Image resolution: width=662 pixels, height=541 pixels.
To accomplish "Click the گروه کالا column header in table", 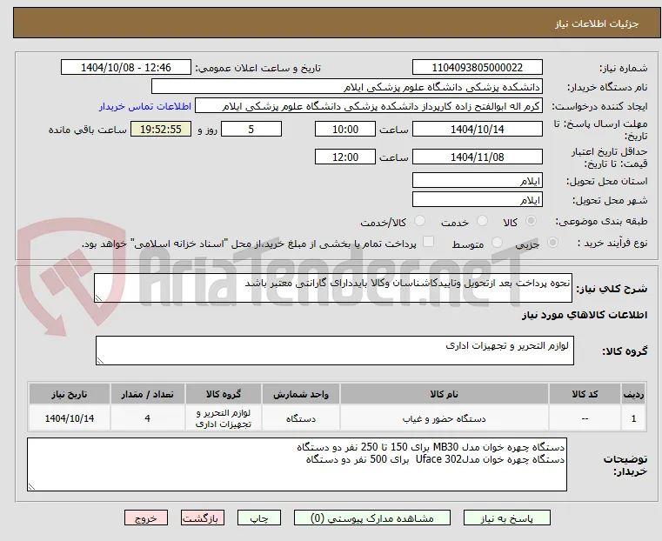I will click(x=224, y=394).
